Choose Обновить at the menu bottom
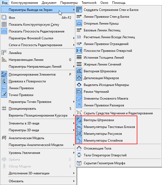The image size is (162, 185). coord(38,181)
